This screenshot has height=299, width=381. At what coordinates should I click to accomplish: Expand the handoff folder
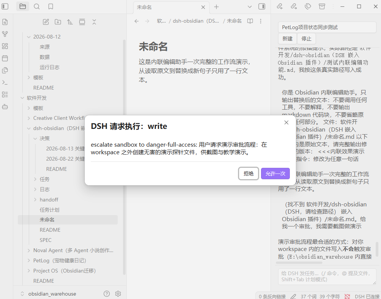pos(35,200)
